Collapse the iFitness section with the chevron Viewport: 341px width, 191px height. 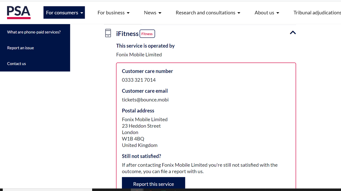pyautogui.click(x=293, y=33)
